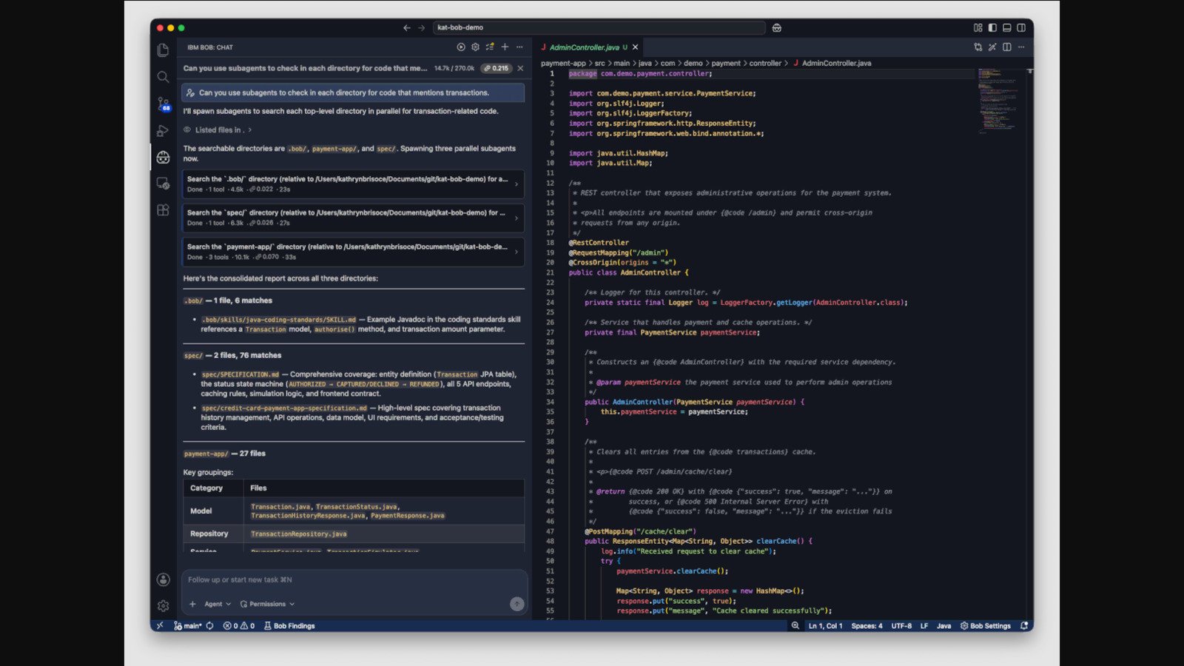The width and height of the screenshot is (1184, 666).
Task: Click the kat-bob-demo command center search
Action: tap(598, 27)
